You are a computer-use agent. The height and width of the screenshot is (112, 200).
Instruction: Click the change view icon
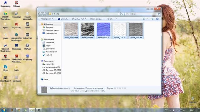[144, 19]
